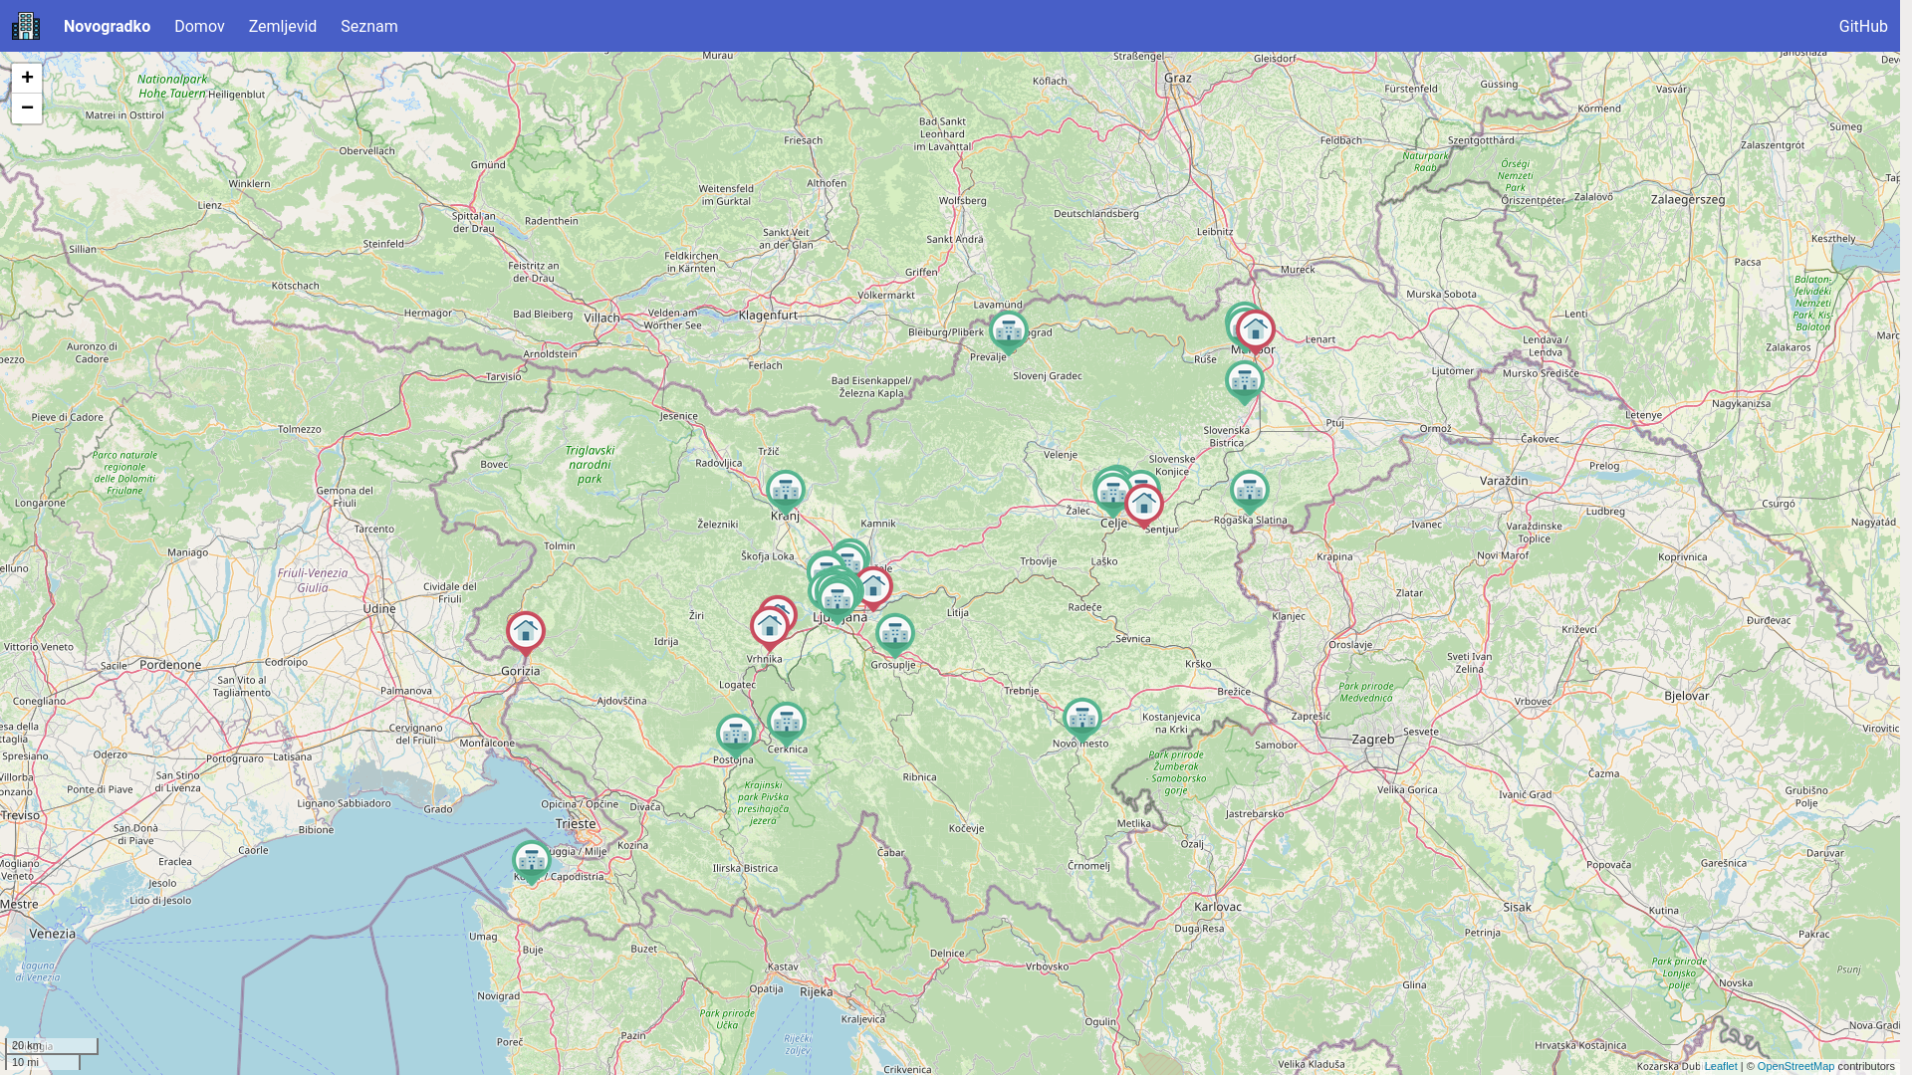
Task: Open the Leaflet attribution link
Action: [x=1721, y=1066]
